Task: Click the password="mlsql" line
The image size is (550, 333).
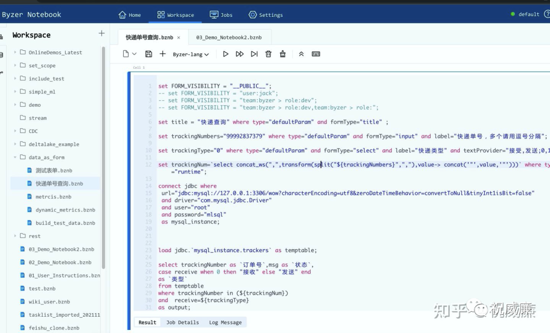Action: pyautogui.click(x=194, y=215)
